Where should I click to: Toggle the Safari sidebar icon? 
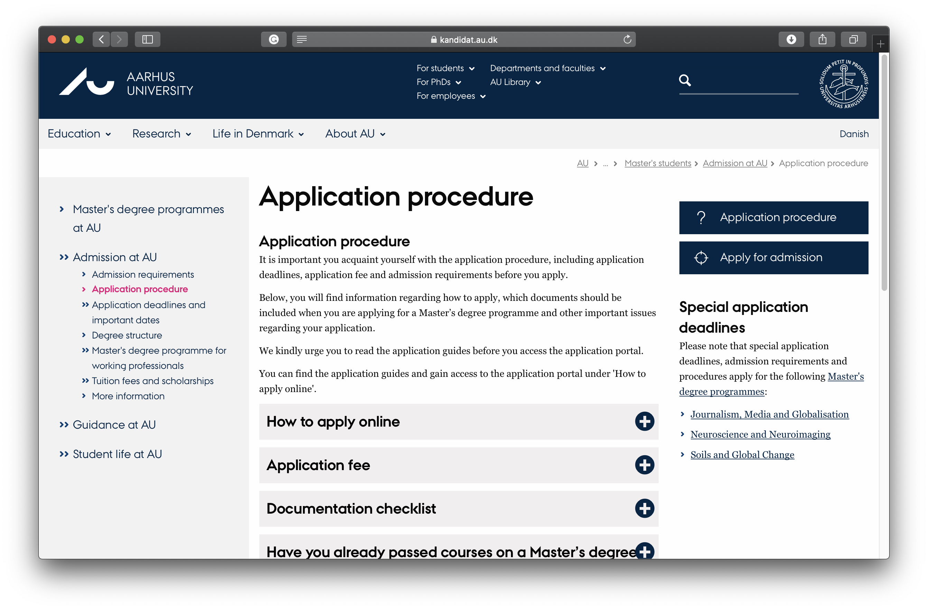click(147, 39)
